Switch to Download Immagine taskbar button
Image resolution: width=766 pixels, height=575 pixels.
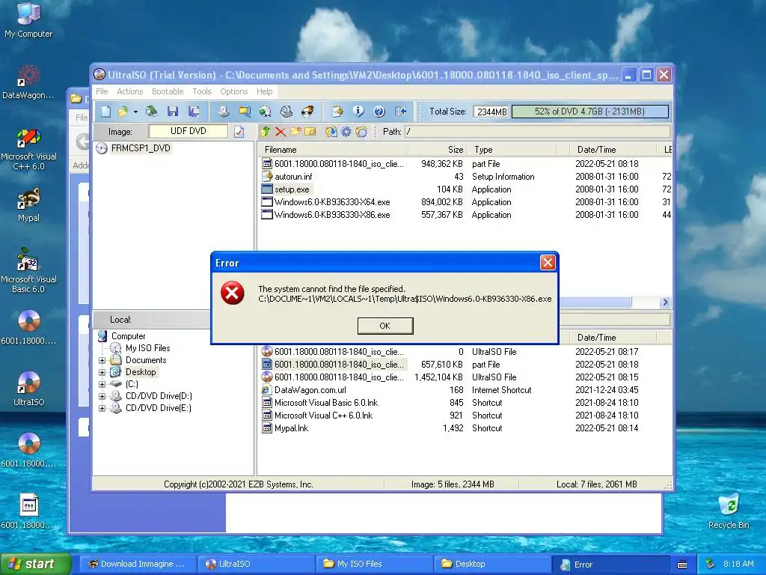pyautogui.click(x=137, y=564)
